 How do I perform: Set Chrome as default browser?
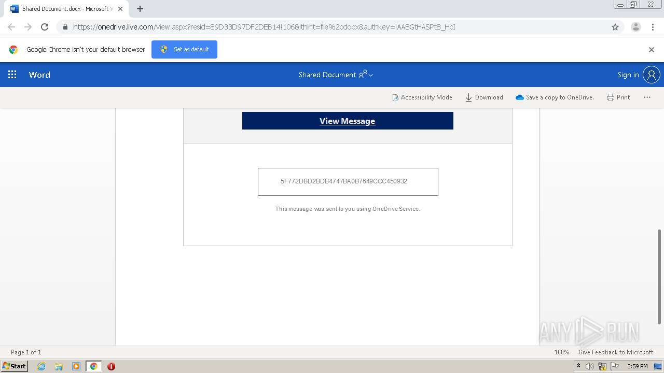184,49
